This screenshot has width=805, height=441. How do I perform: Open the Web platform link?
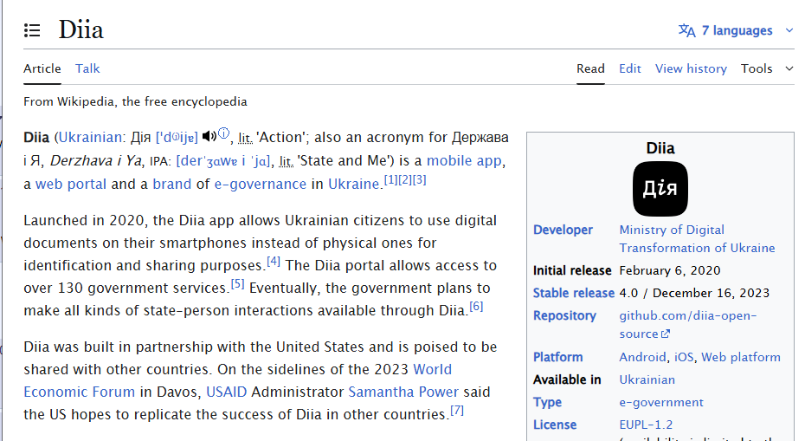point(741,357)
